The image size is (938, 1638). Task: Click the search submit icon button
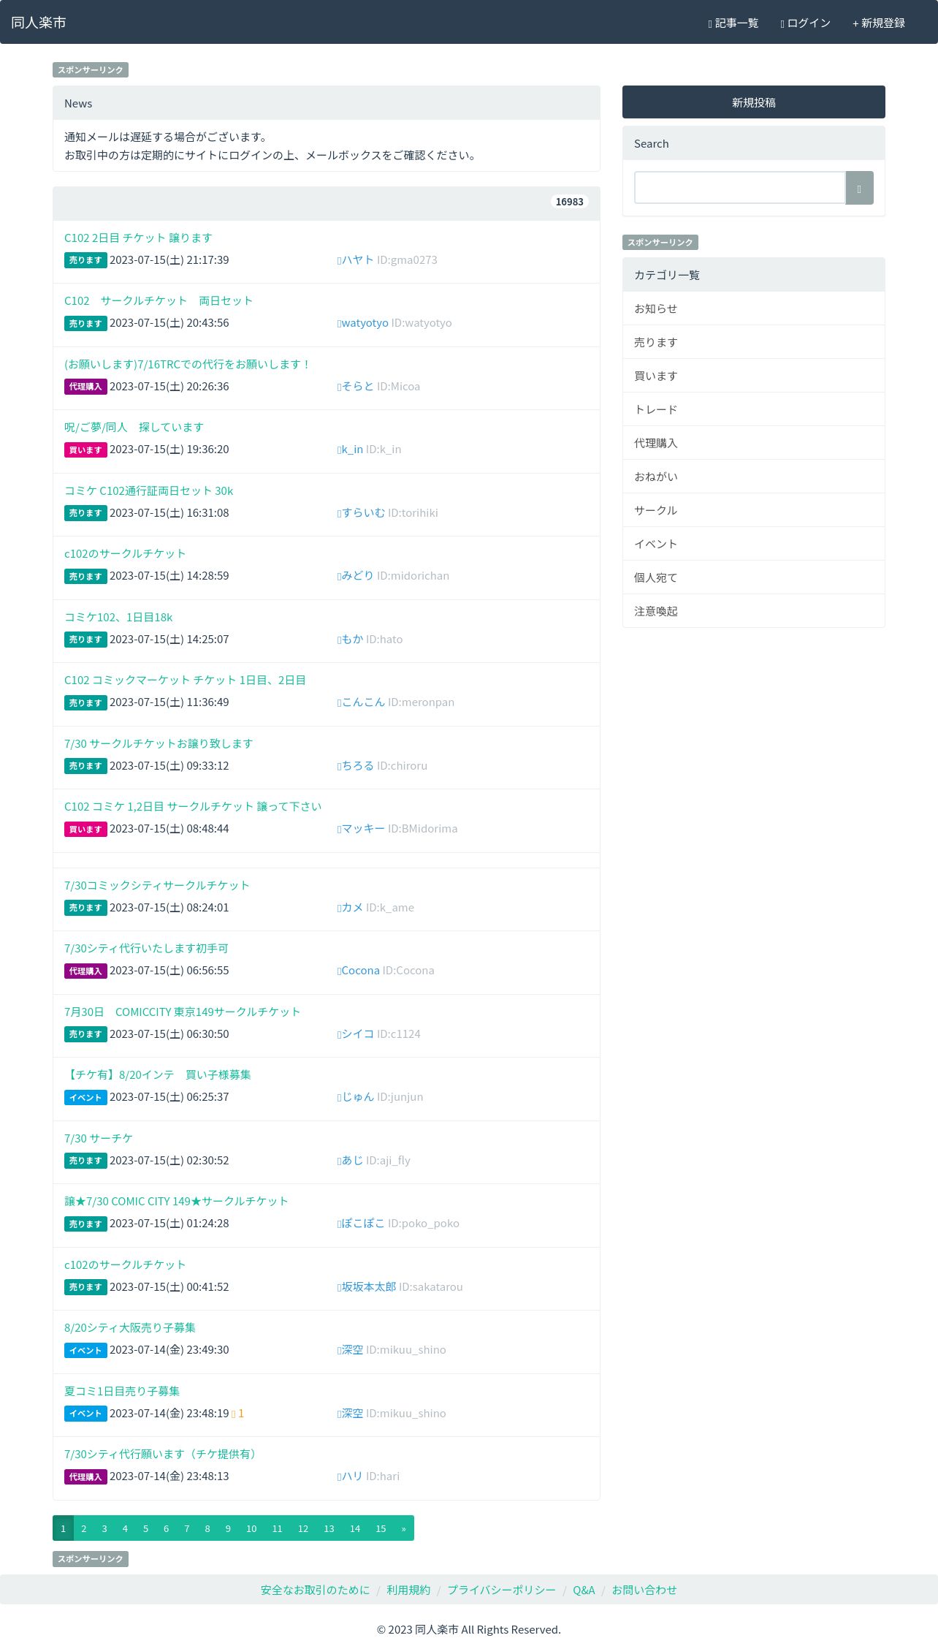[859, 188]
